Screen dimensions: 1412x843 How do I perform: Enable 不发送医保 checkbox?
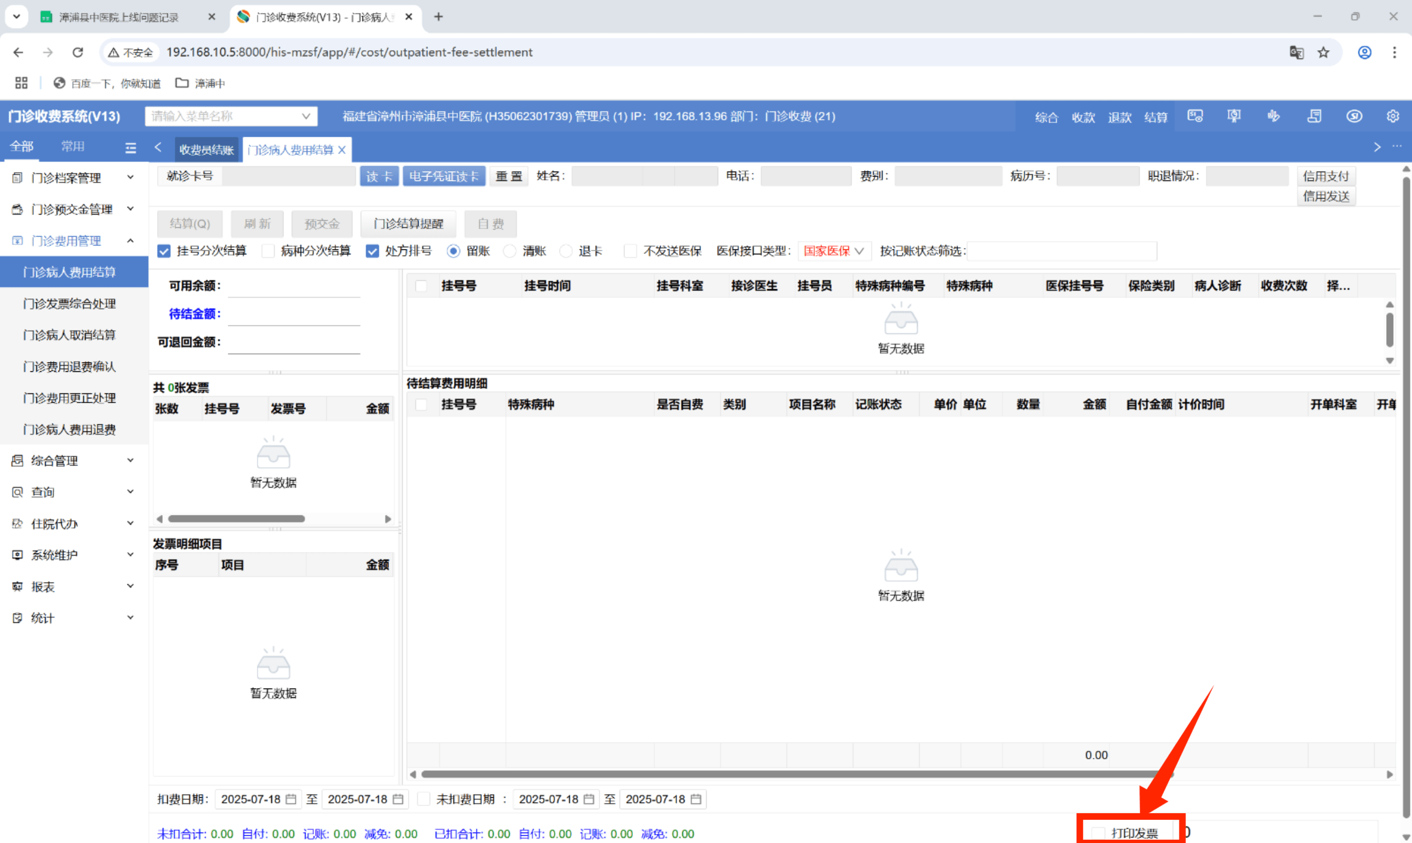pyautogui.click(x=630, y=251)
